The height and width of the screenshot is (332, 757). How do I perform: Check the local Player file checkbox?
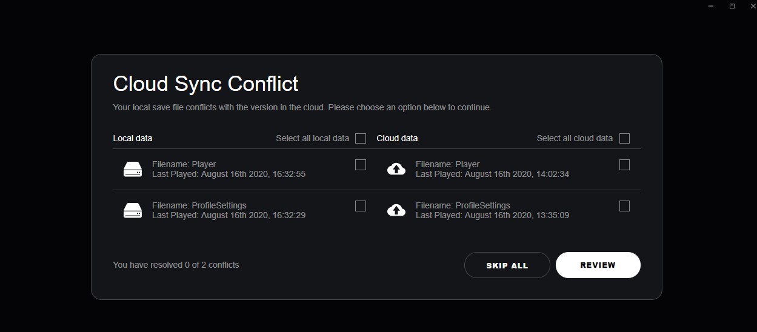pos(361,165)
